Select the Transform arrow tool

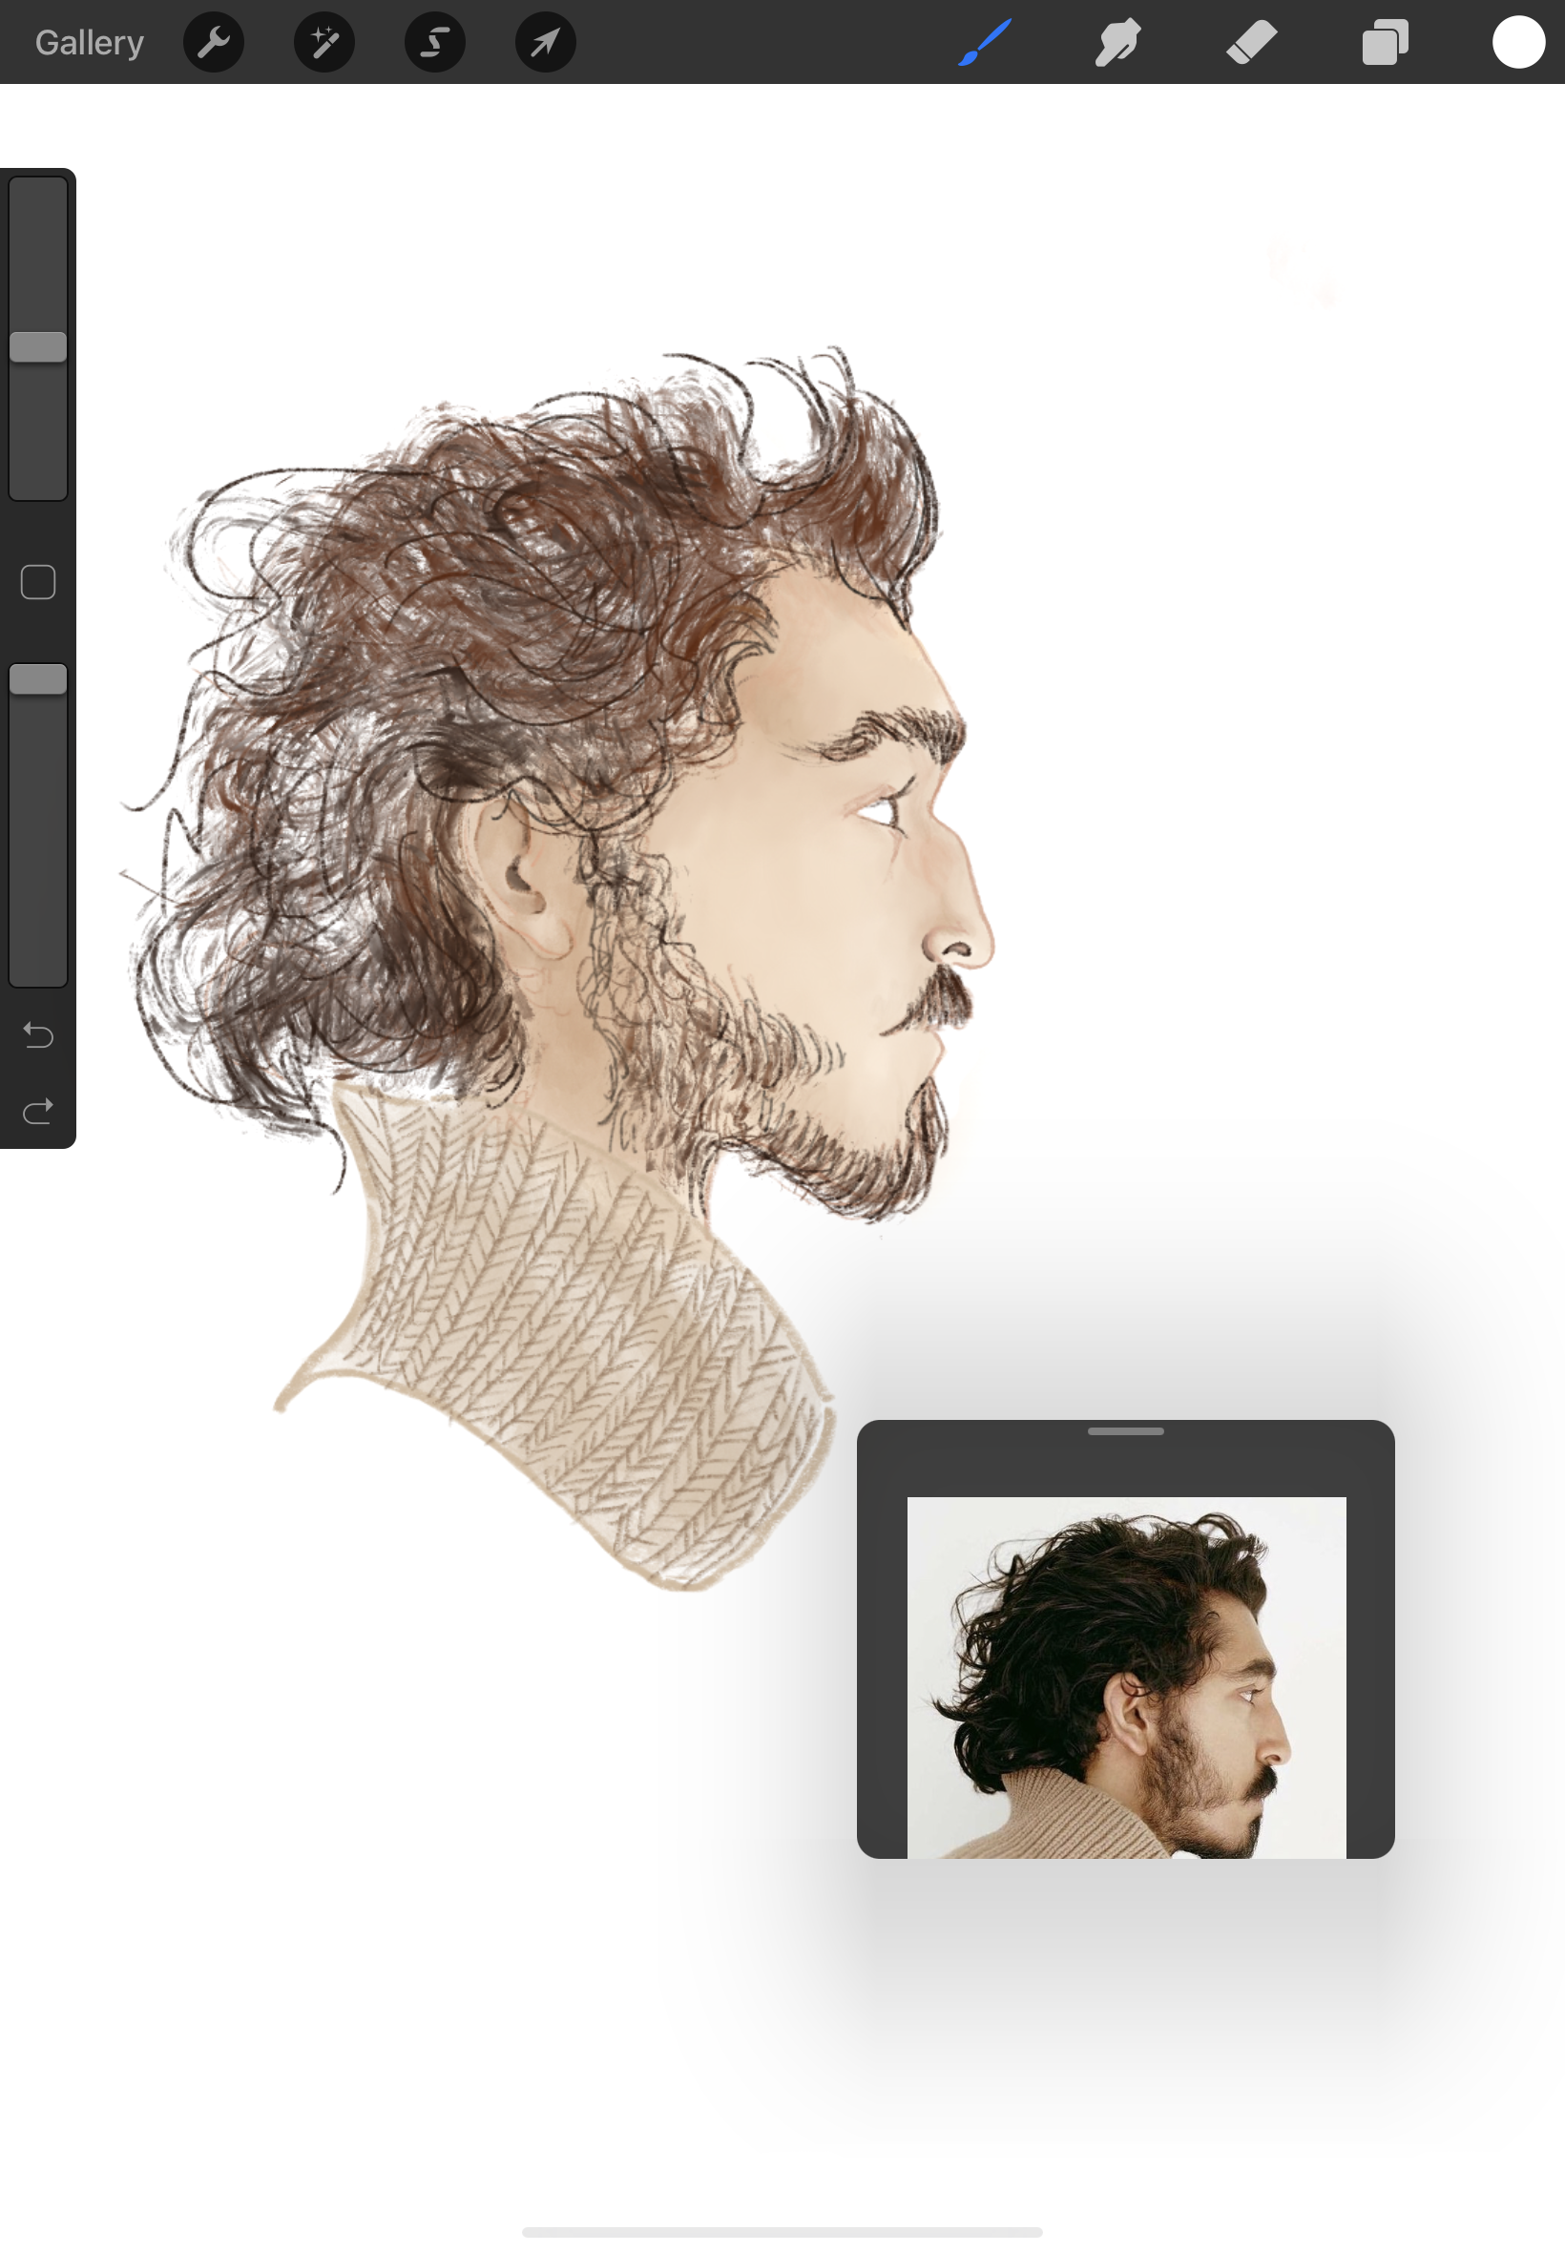click(544, 41)
